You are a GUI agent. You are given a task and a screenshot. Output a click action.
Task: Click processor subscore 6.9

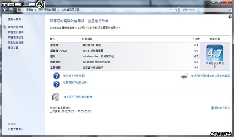coord(196,45)
